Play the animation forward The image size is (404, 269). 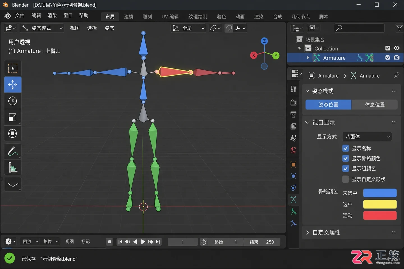click(x=143, y=242)
